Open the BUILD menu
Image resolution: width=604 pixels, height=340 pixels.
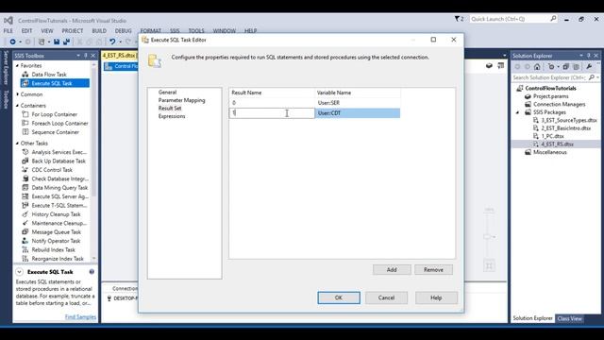[99, 30]
